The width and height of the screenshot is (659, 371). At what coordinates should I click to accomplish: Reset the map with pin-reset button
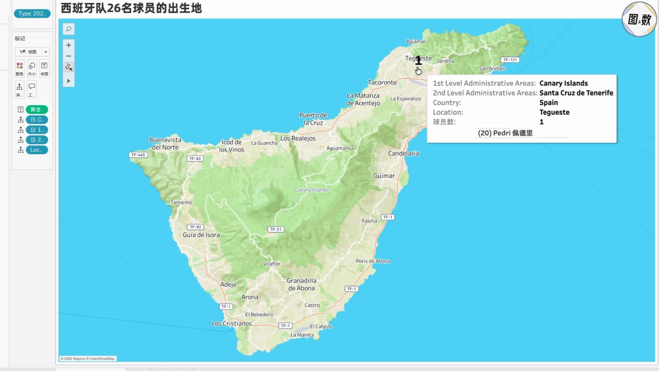[x=69, y=67]
